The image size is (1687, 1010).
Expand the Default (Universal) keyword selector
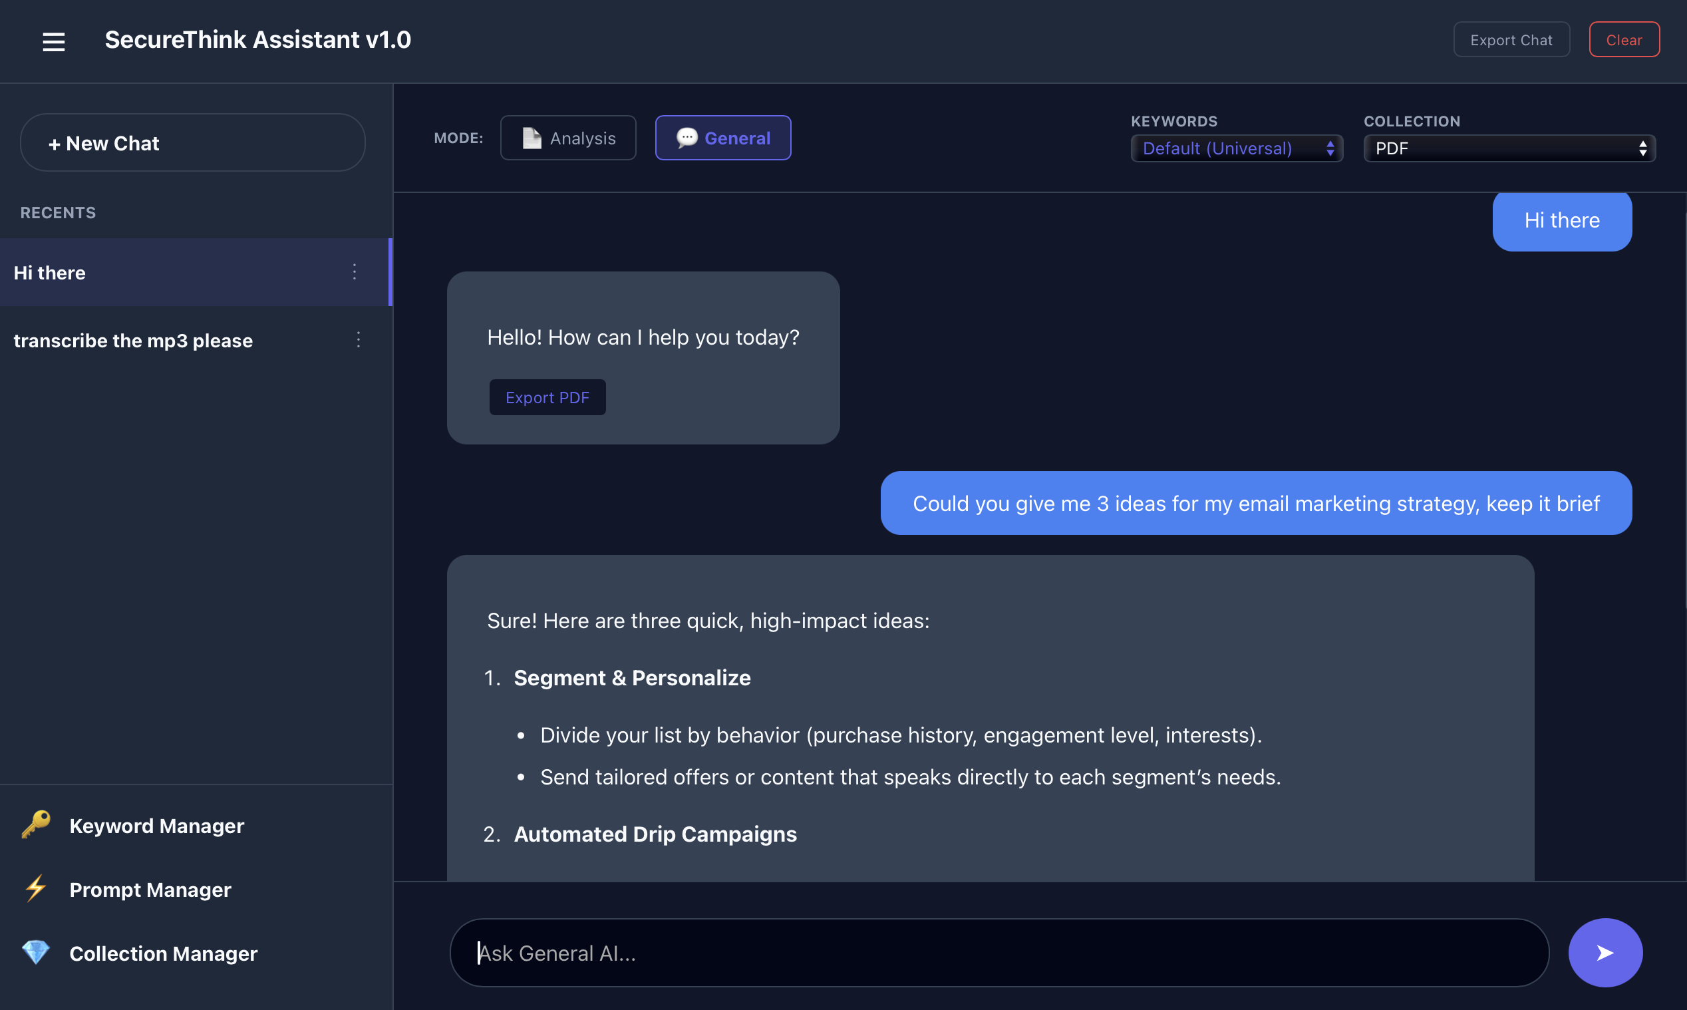[x=1236, y=148]
